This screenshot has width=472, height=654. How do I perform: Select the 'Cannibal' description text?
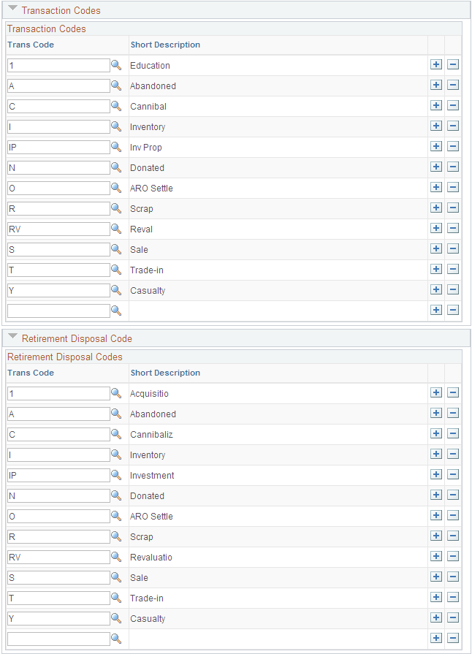pyautogui.click(x=148, y=107)
